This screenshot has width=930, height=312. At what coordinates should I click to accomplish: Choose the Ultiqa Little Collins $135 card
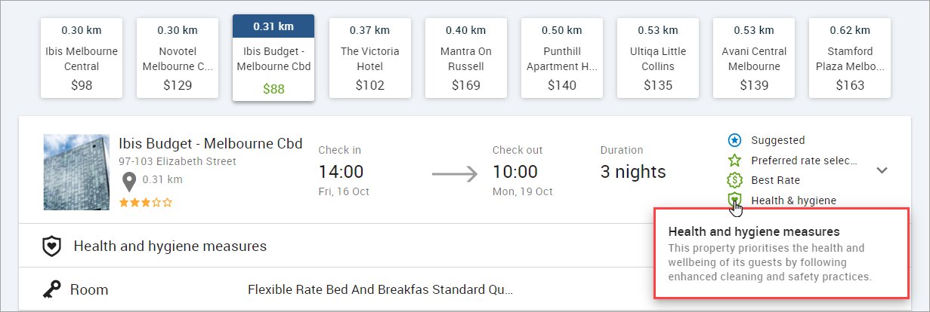tap(658, 58)
